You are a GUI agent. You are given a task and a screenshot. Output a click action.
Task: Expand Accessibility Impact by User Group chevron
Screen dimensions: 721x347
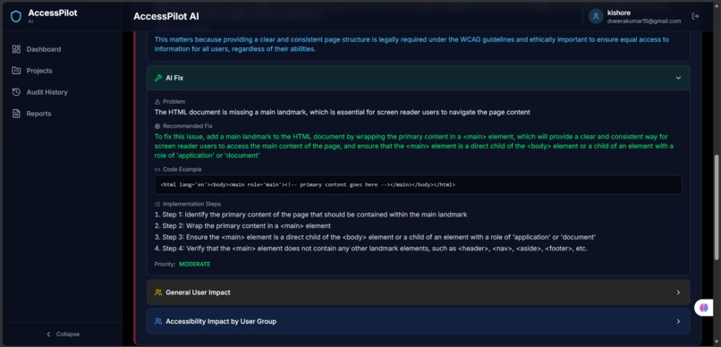coord(678,321)
